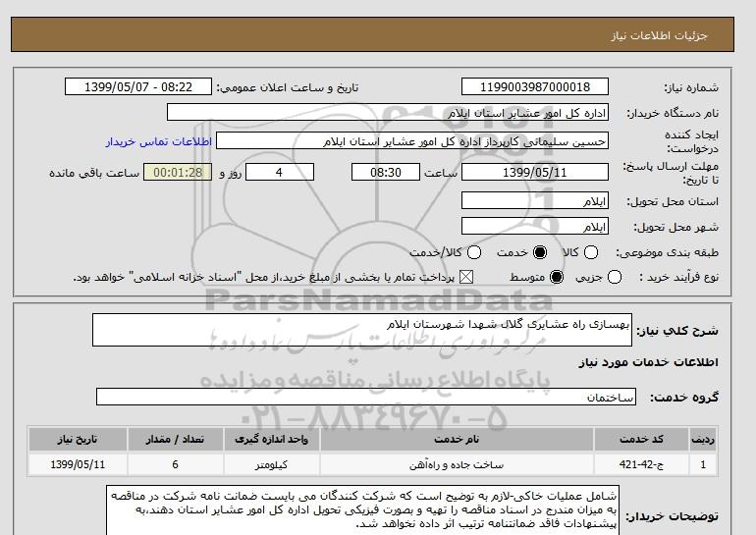The image size is (756, 535).
Task: Select the خدمت radio button
Action: point(540,252)
